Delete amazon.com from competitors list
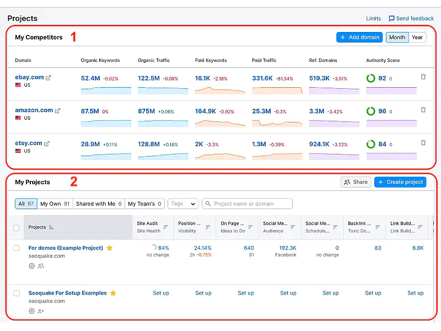The image size is (441, 331). (x=423, y=110)
